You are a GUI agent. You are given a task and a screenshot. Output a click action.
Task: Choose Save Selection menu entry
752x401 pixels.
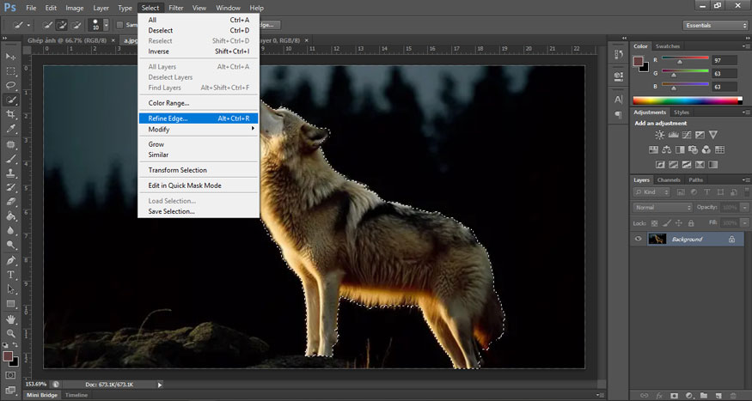[x=171, y=211]
